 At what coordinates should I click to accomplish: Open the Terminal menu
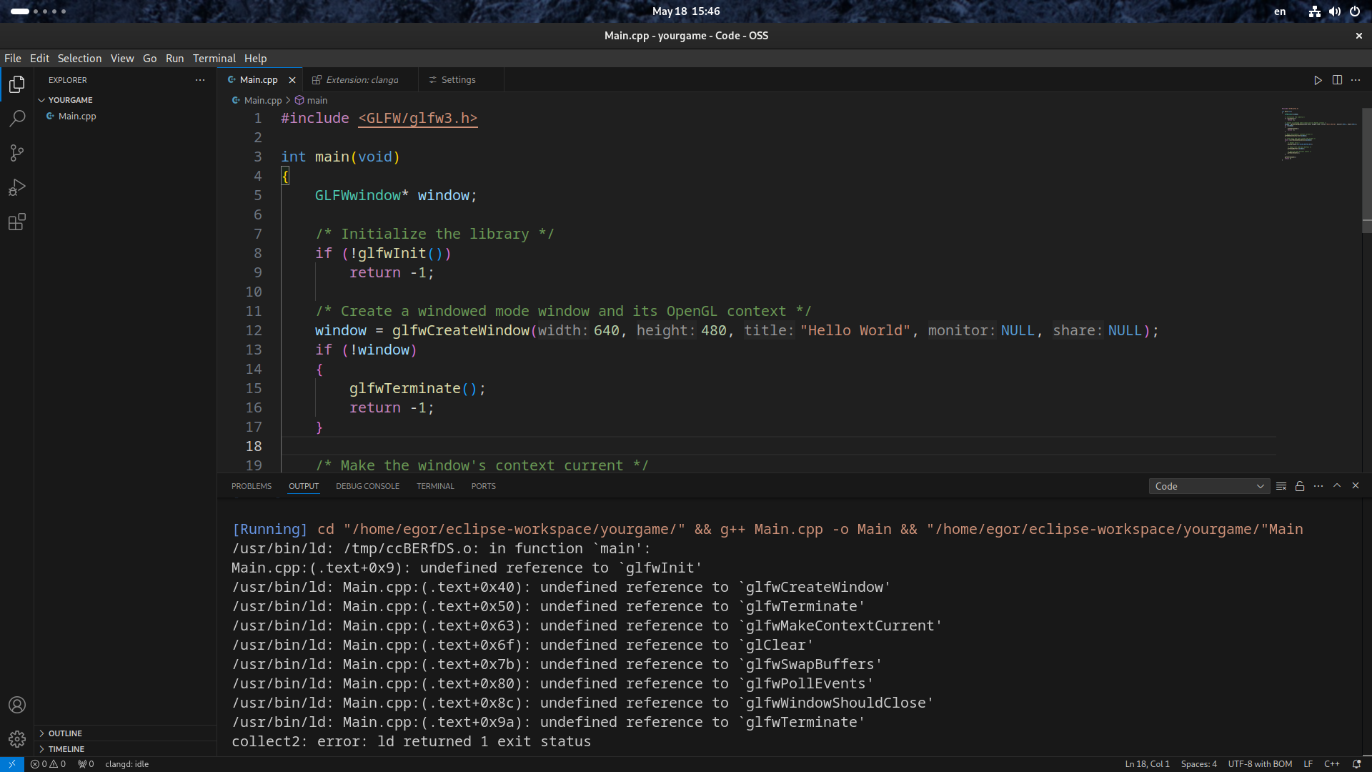[214, 59]
